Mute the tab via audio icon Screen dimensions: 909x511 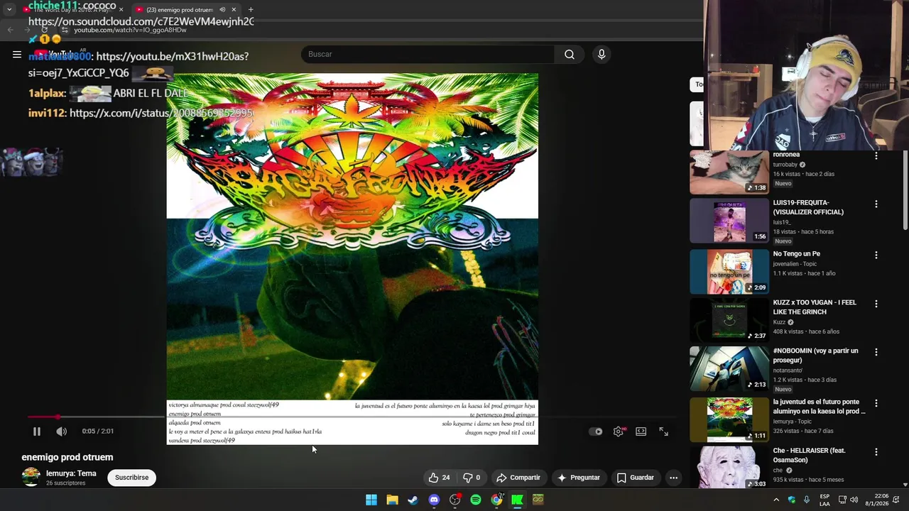click(x=222, y=10)
